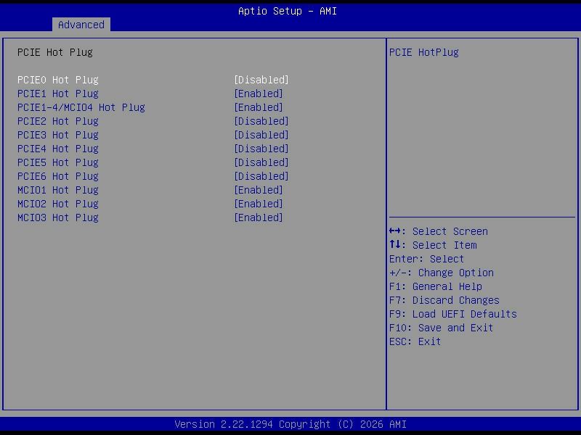Change PCIE1-4/MCIO4 Hot Plug Enabled value
The height and width of the screenshot is (435, 581).
tap(259, 107)
